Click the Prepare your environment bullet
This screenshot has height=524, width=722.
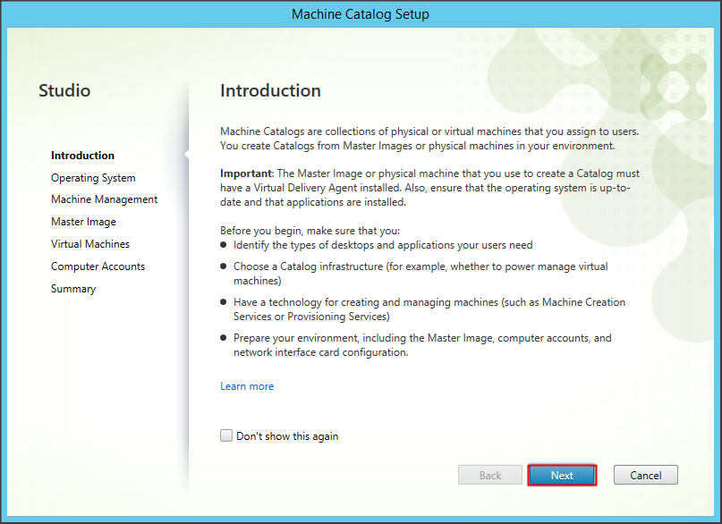[422, 345]
